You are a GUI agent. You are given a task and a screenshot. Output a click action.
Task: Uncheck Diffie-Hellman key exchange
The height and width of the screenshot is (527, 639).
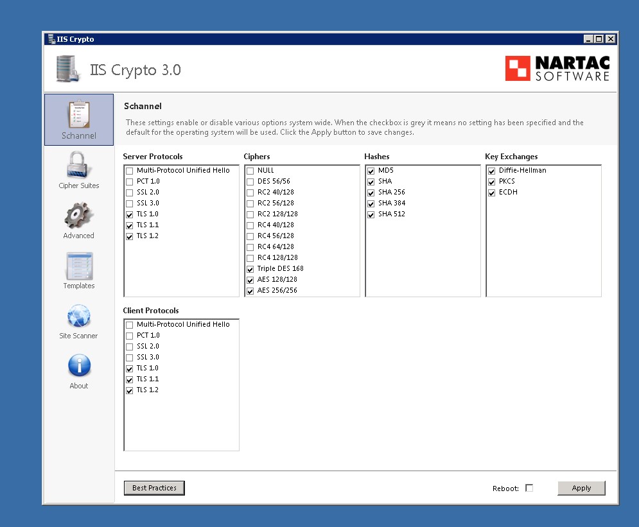[492, 171]
